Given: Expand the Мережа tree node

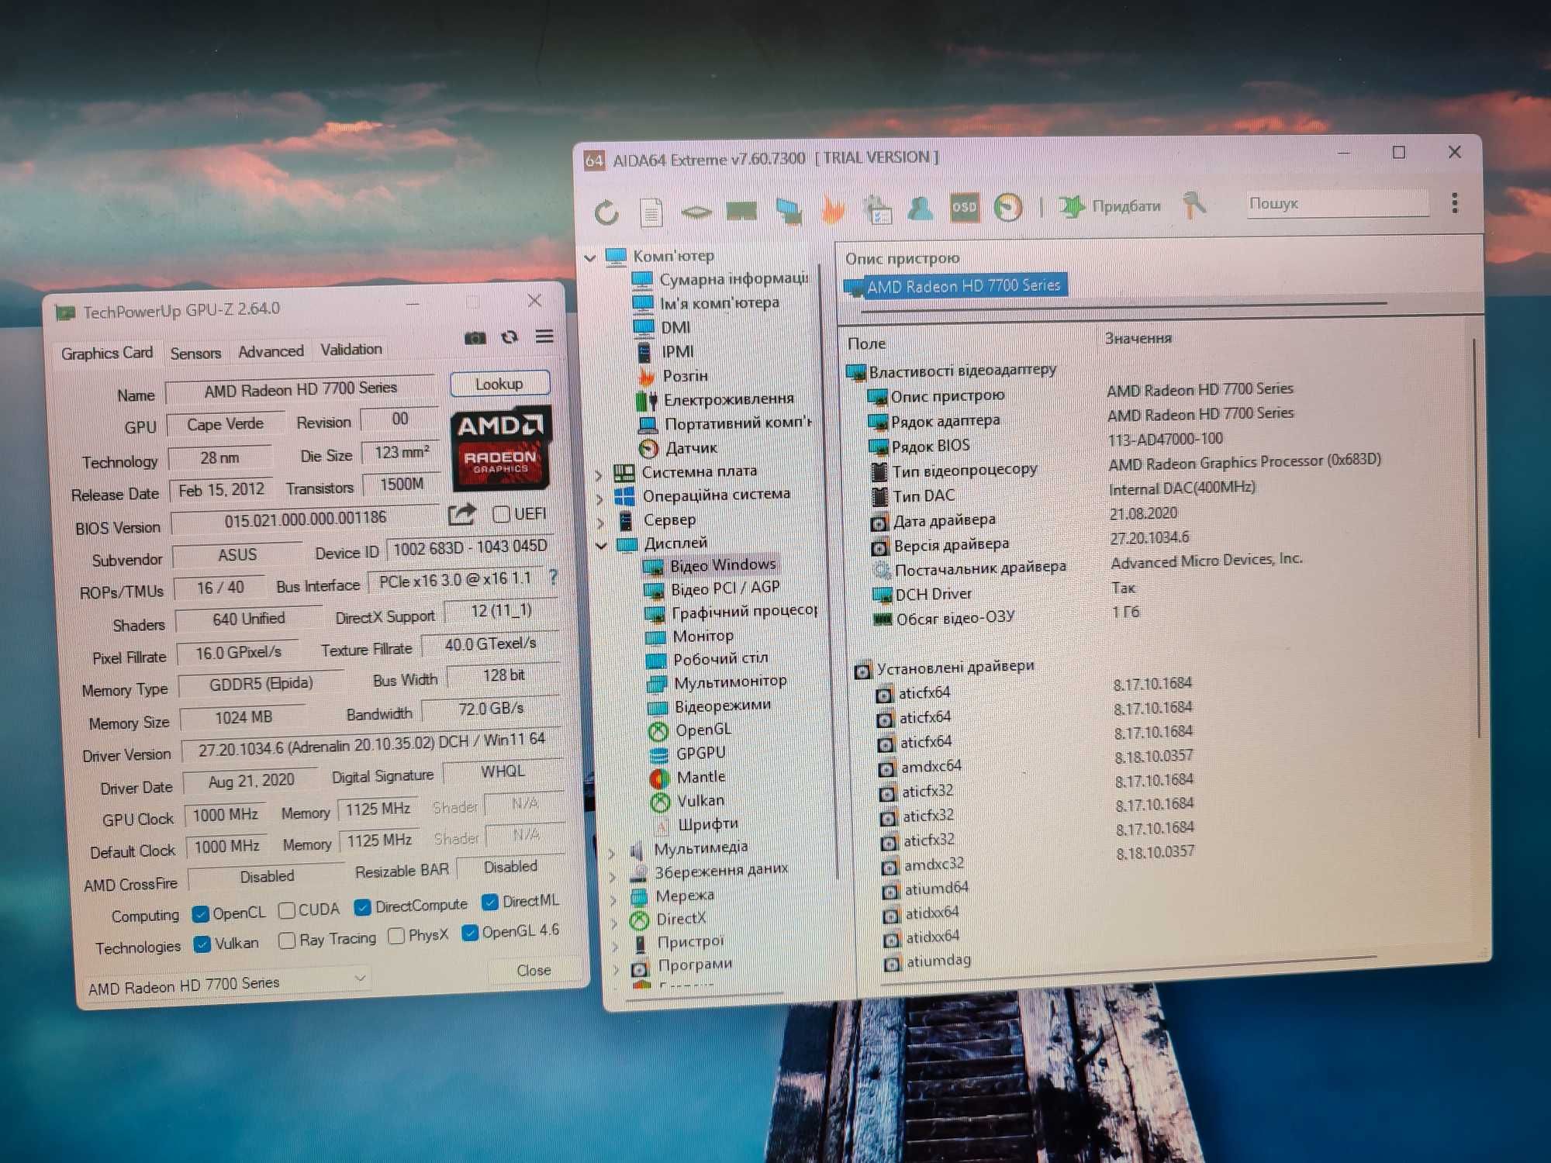Looking at the screenshot, I should pyautogui.click(x=613, y=900).
